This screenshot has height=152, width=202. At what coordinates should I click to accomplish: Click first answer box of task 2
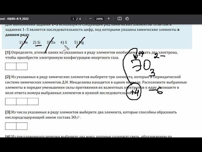(11, 101)
